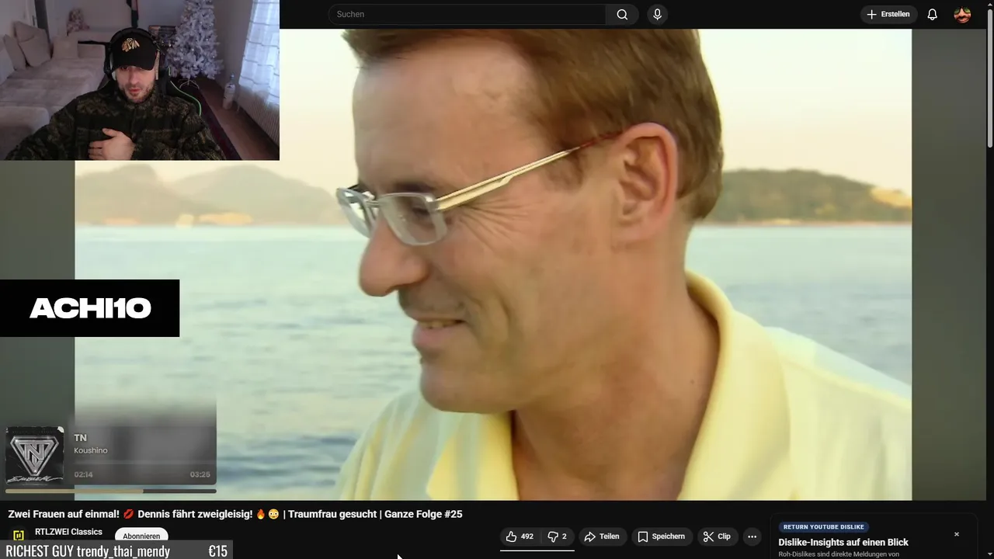Image resolution: width=994 pixels, height=559 pixels.
Task: Click the Teilen share button
Action: tap(602, 536)
